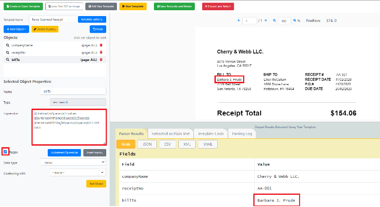Screen dimensions: 380x207
Task: Click trash icon next to receiptNo
Action: [101, 52]
